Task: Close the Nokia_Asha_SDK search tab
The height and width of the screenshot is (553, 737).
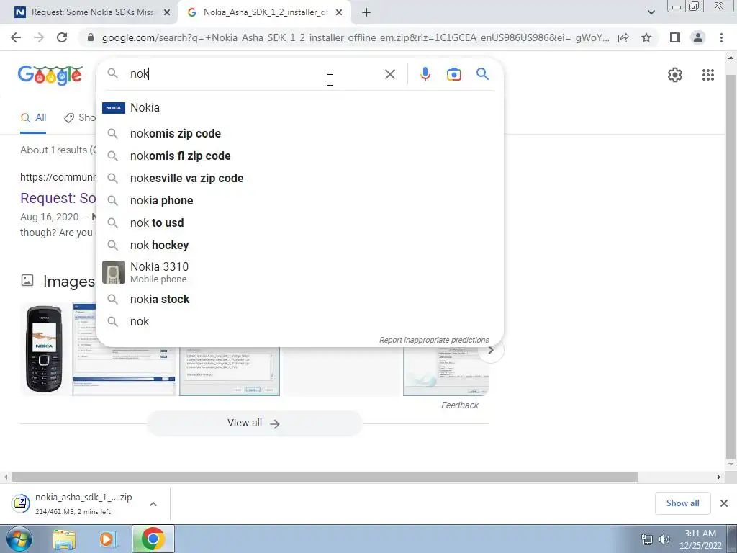Action: tap(339, 13)
